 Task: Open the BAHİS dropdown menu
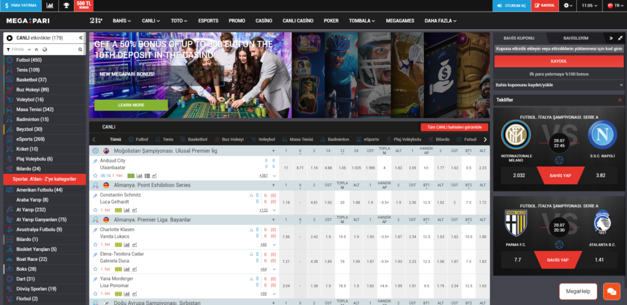pyautogui.click(x=122, y=21)
